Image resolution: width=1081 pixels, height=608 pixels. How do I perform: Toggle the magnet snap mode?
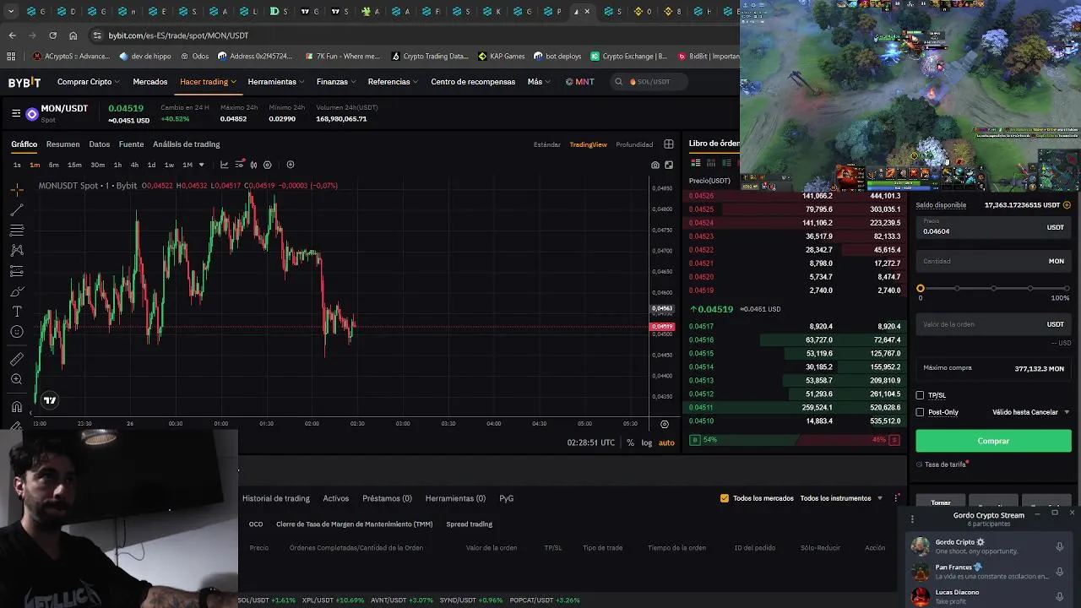(17, 406)
